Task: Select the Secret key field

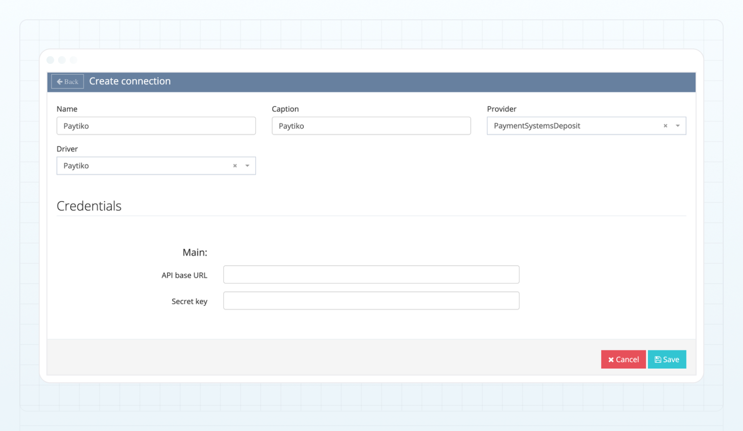Action: click(x=371, y=301)
